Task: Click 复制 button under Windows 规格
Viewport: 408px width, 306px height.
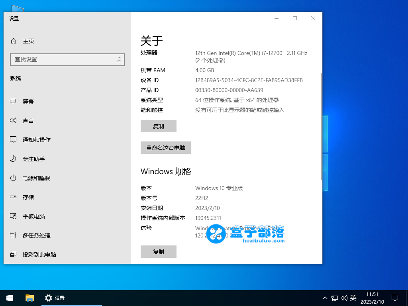Action: (x=159, y=252)
